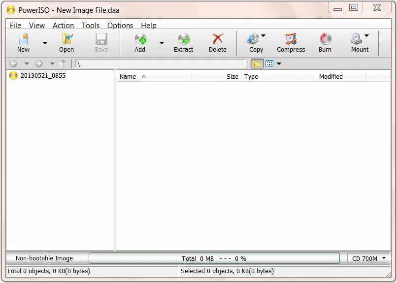Open the New dropdown arrow
The width and height of the screenshot is (397, 283).
click(45, 43)
